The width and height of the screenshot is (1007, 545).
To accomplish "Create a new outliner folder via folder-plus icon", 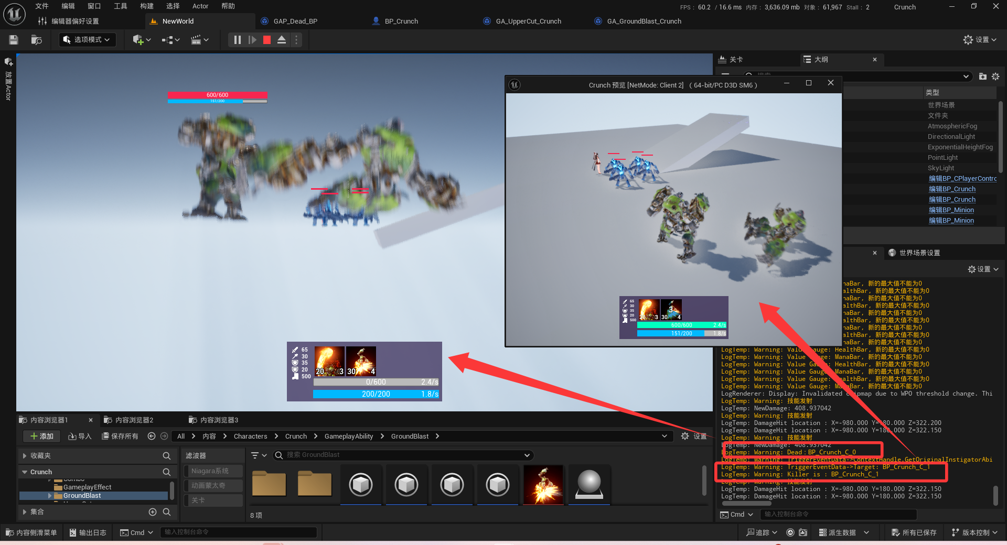I will (982, 77).
